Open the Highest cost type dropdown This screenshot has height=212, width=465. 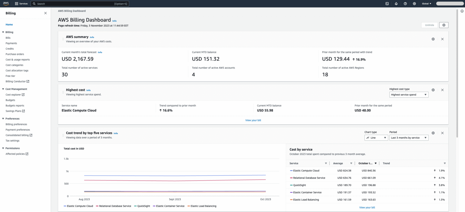[x=409, y=95]
